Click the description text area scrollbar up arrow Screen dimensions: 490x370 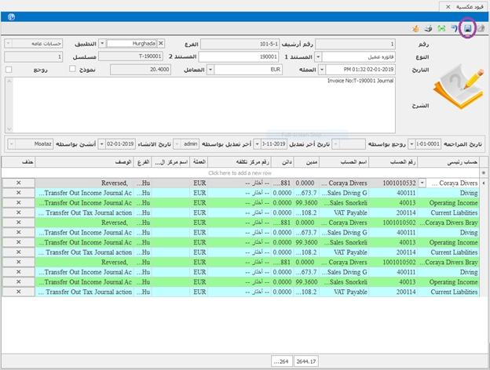[9, 81]
